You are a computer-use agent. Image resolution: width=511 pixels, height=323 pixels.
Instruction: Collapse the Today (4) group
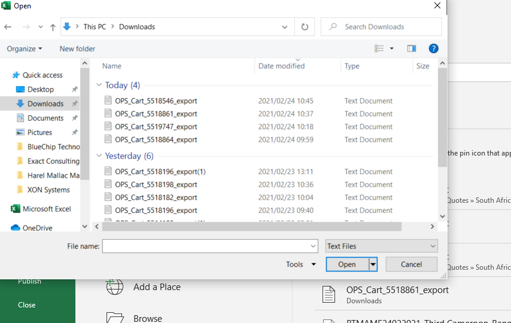coord(99,85)
